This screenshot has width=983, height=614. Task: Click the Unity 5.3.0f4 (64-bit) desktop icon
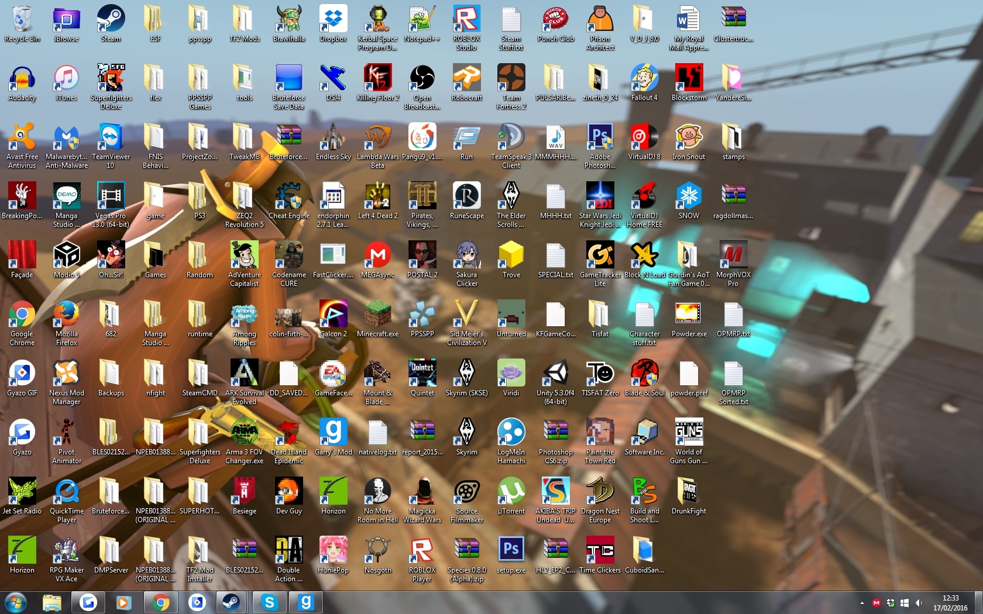click(556, 382)
